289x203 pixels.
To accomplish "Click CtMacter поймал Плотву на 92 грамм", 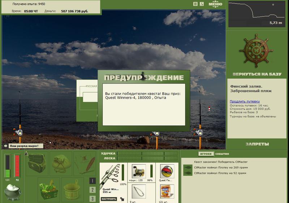I will pos(220,173).
